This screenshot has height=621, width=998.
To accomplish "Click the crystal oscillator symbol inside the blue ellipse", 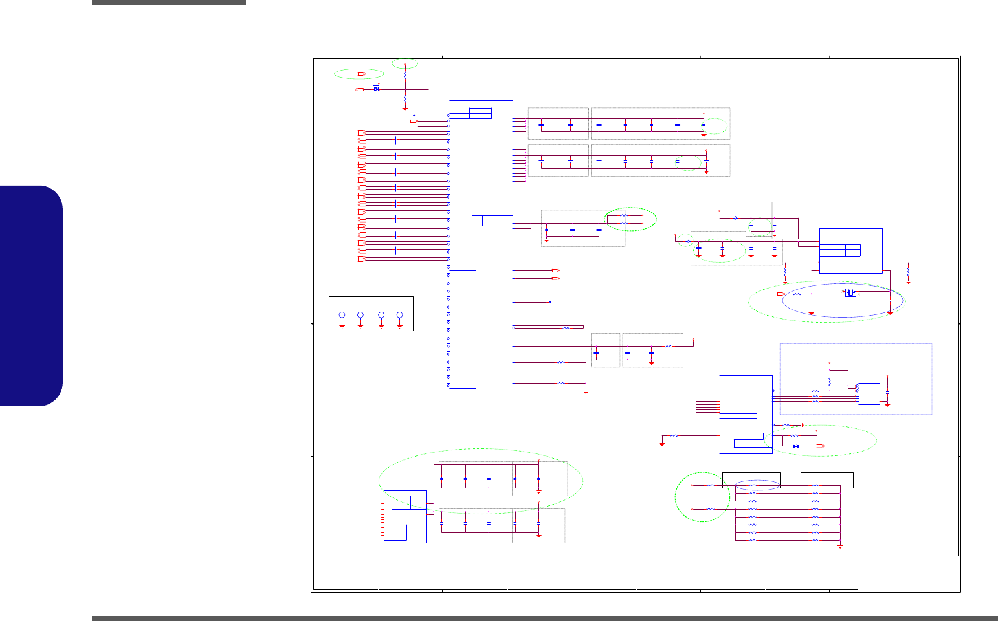I will 850,293.
